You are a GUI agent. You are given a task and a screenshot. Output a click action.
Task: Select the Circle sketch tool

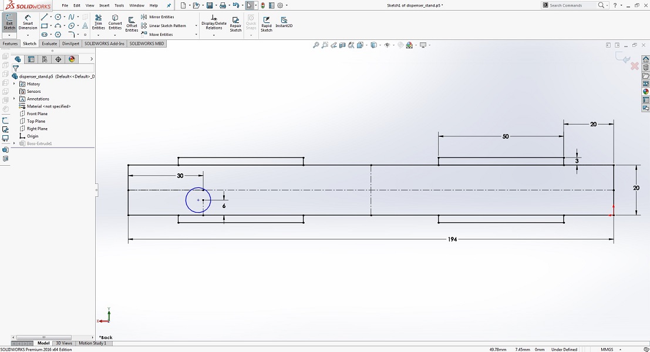[x=58, y=17]
